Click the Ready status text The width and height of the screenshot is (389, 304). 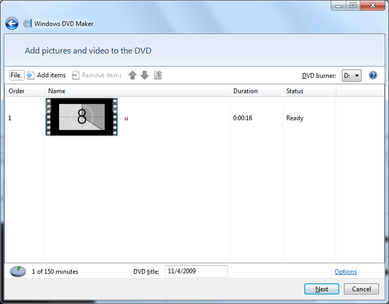tap(295, 118)
